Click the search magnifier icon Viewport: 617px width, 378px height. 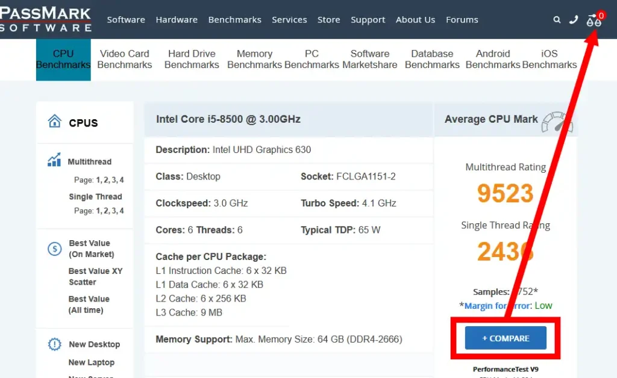pyautogui.click(x=557, y=20)
